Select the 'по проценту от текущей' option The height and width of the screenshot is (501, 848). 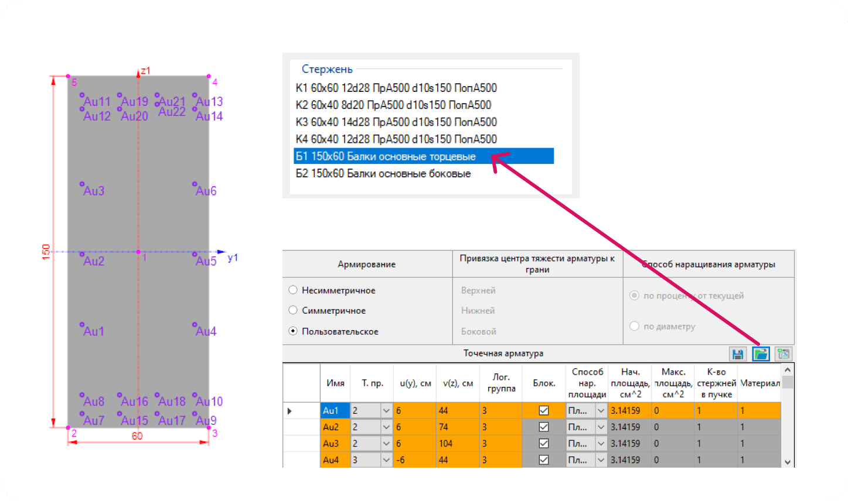click(634, 296)
